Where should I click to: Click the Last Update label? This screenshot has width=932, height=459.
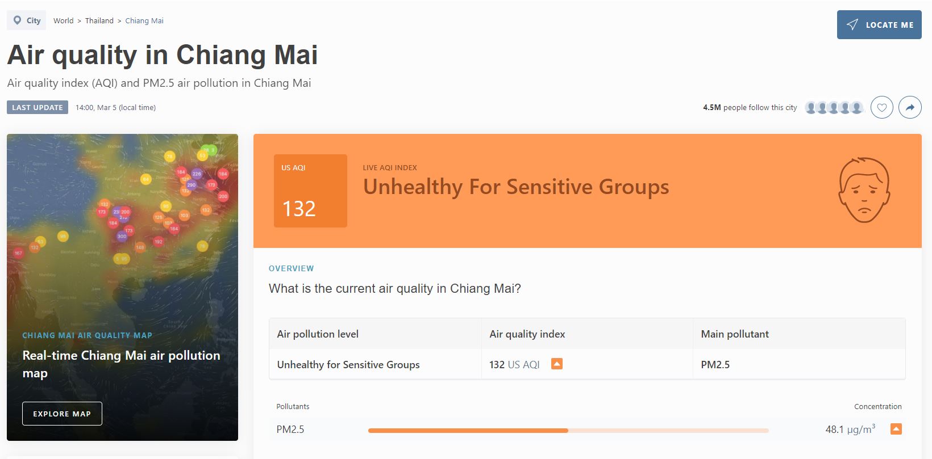38,107
